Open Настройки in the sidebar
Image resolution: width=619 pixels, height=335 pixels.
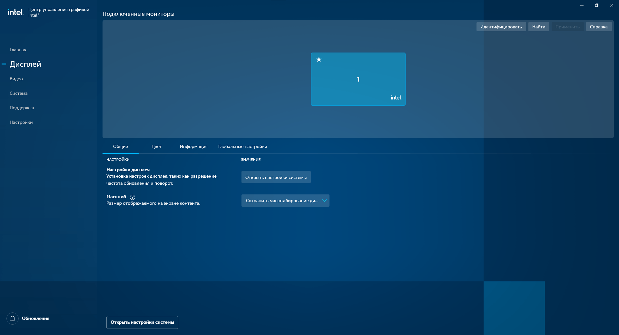(21, 122)
